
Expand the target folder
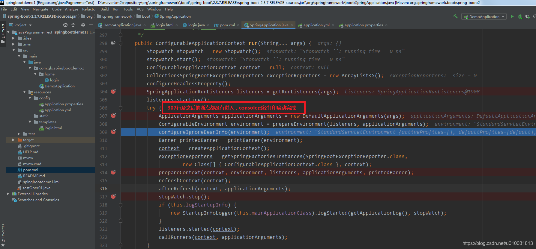(x=13, y=140)
